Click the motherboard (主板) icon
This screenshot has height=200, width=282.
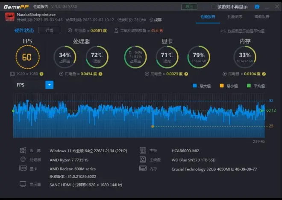click(143, 150)
